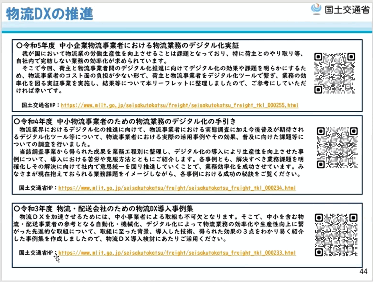The width and height of the screenshot is (373, 282).
Task: Click the line starting 物流業界におけるデジタル化の推進
Action: [x=161, y=129]
